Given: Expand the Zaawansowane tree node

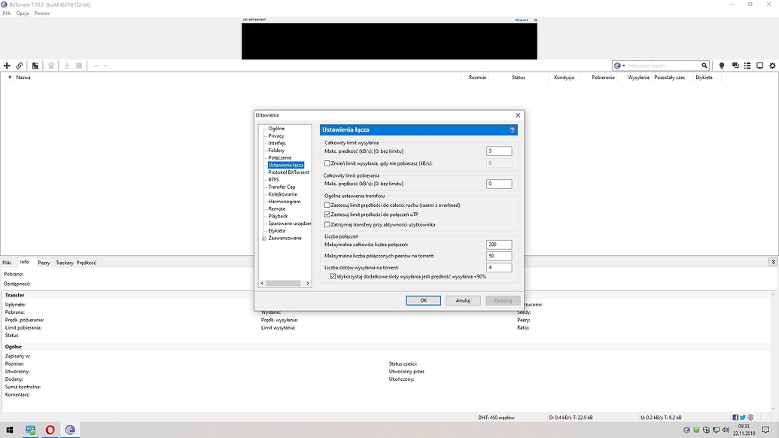Looking at the screenshot, I should pos(263,239).
